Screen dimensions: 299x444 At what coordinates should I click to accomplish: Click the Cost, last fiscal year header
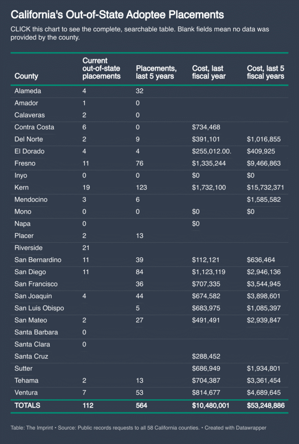[209, 72]
